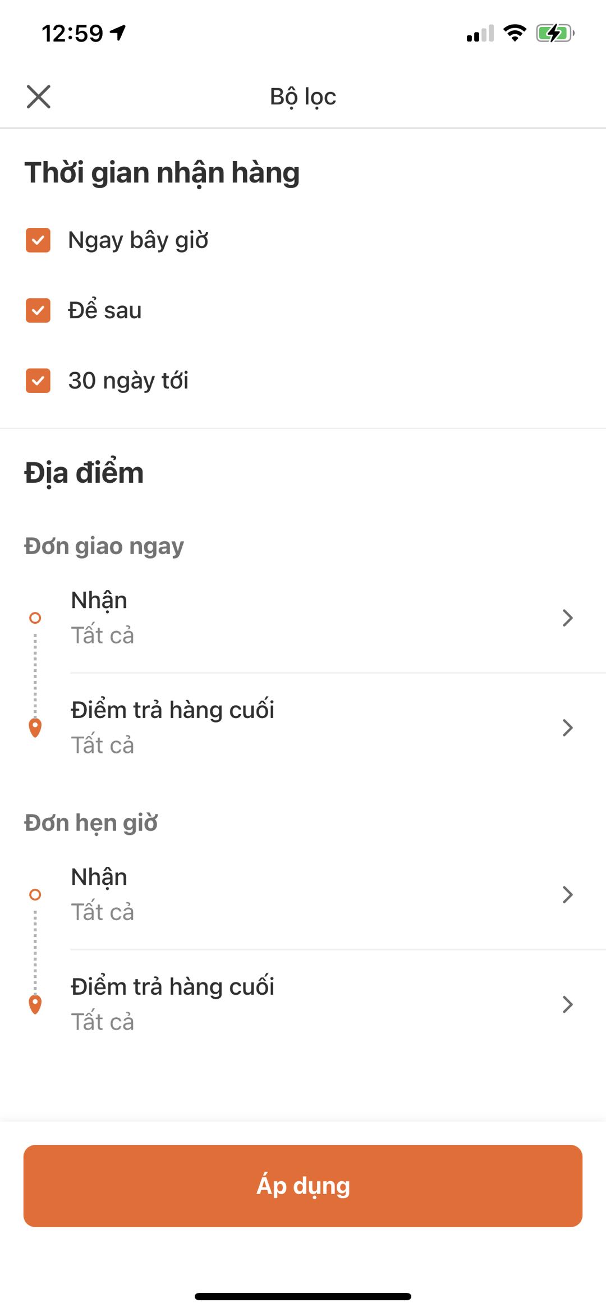Tap the location arrow beside the clock

click(118, 33)
